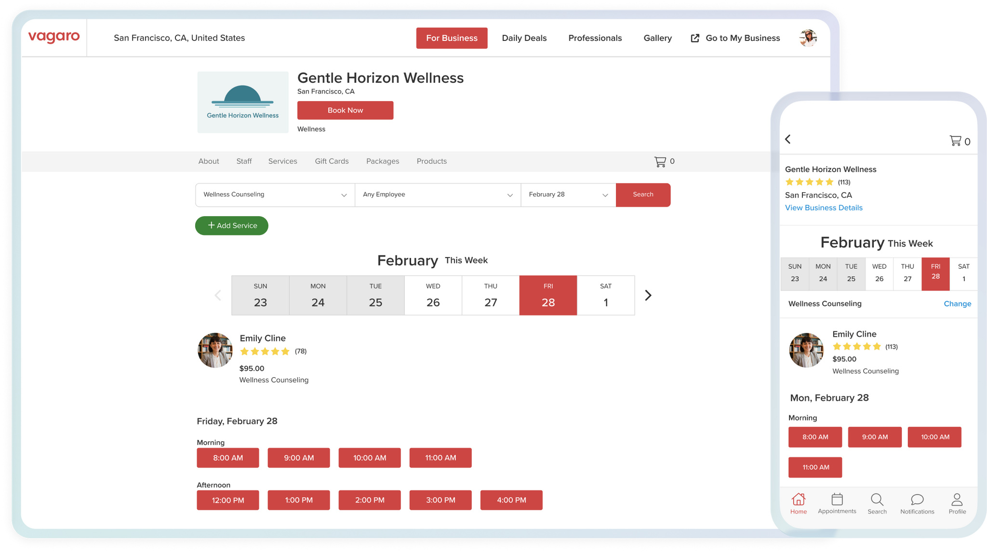
Task: Open the Wellness Counseling service dropdown
Action: tap(275, 195)
